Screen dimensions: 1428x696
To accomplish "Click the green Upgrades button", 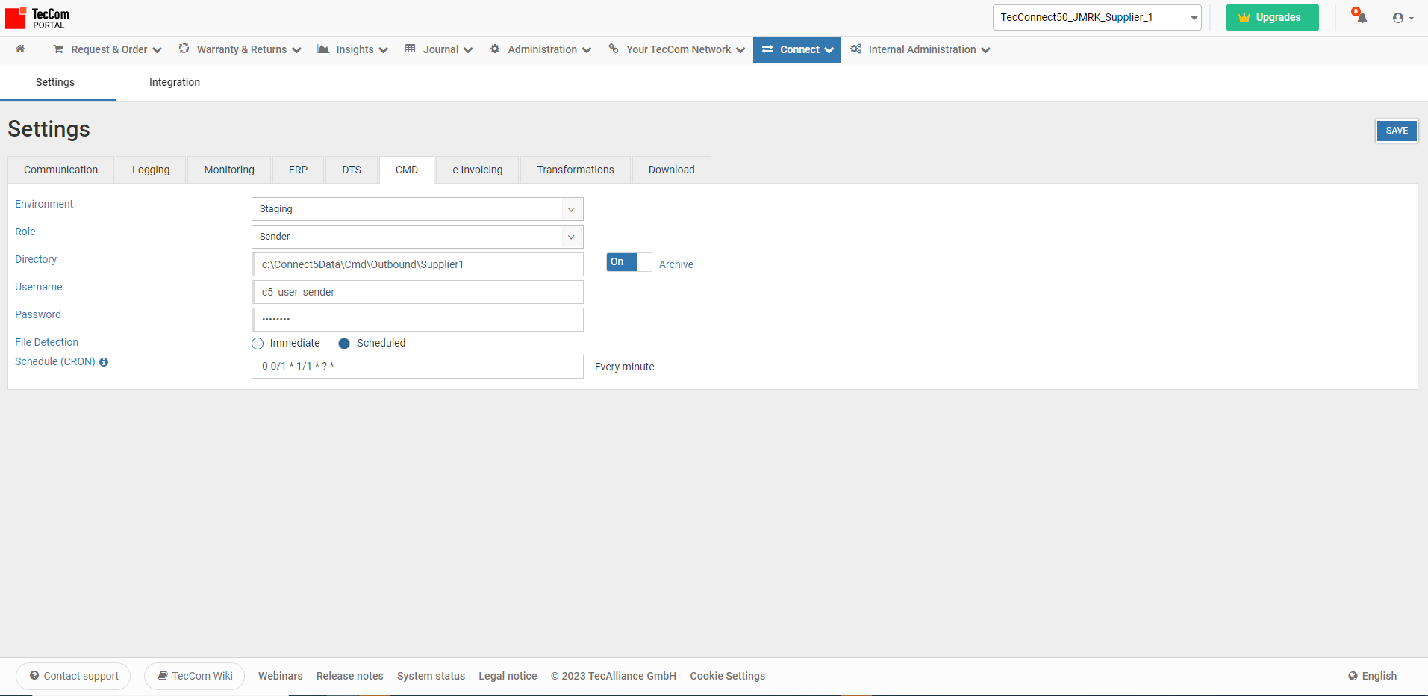I will (x=1271, y=17).
